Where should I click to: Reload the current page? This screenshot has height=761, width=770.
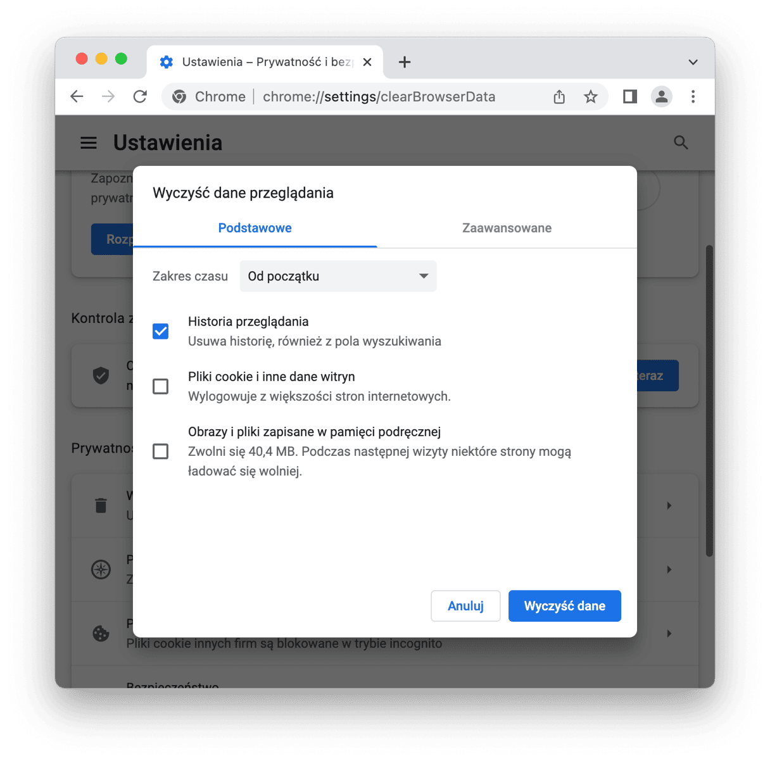click(x=140, y=96)
